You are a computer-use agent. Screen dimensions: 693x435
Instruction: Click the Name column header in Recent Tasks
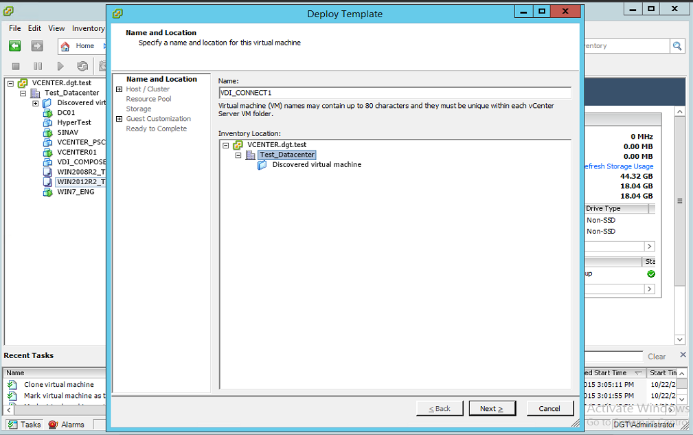[55, 372]
